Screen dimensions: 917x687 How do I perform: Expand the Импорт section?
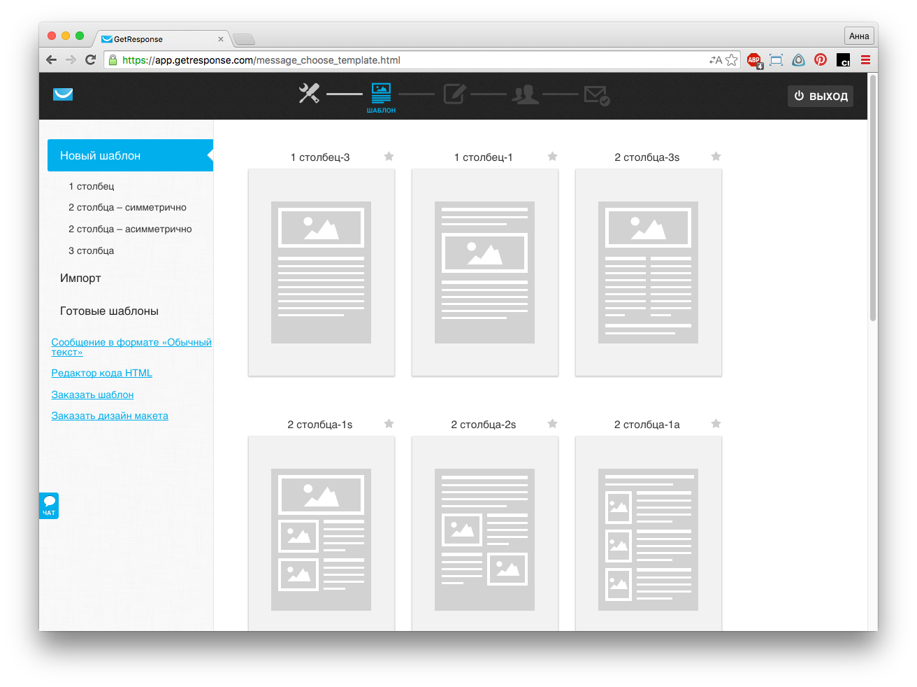point(80,278)
